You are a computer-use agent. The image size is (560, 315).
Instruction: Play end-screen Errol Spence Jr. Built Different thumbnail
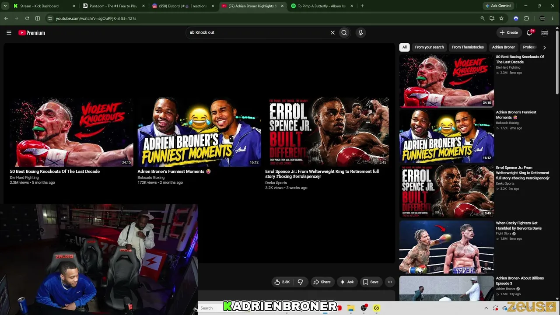327,133
